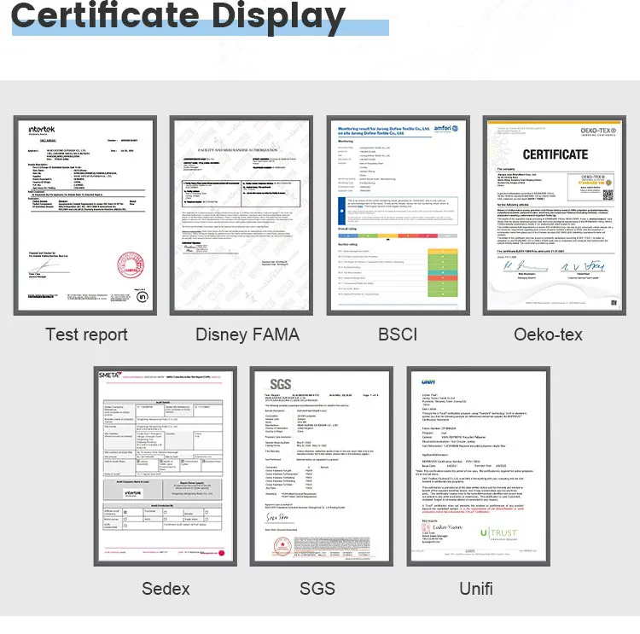This screenshot has width=640, height=634.
Task: Select the 'BSCI' caption text
Action: pos(398,334)
